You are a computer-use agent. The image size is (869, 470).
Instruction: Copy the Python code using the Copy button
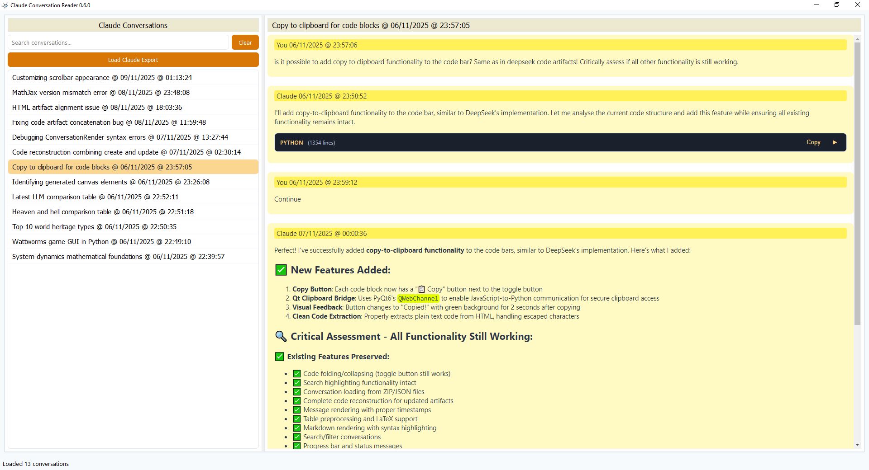[x=813, y=142]
